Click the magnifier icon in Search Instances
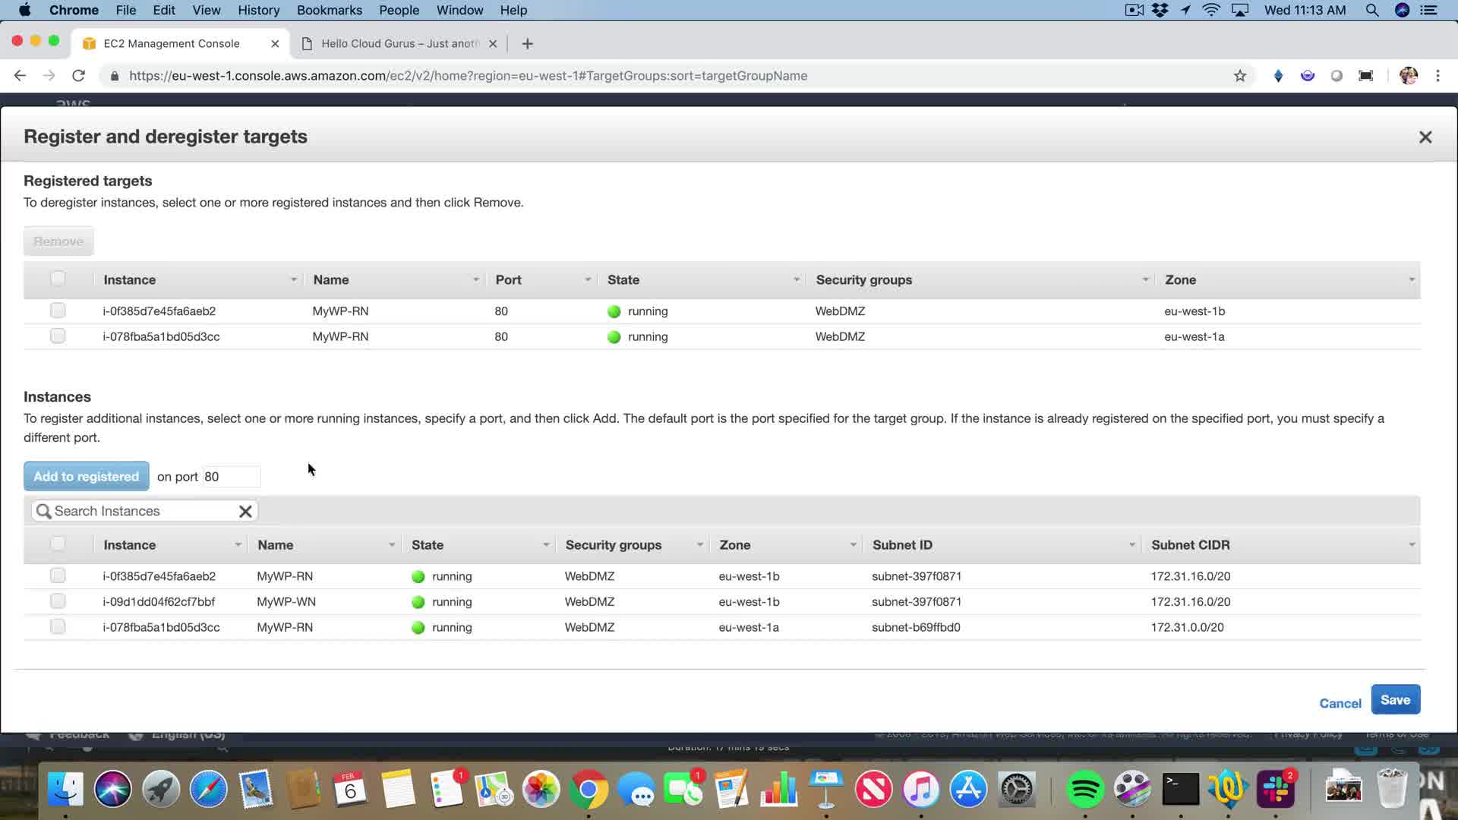This screenshot has width=1458, height=820. 44,512
